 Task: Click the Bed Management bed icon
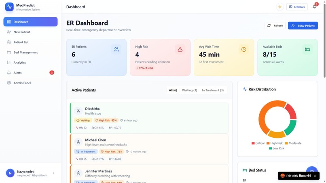click(9, 52)
